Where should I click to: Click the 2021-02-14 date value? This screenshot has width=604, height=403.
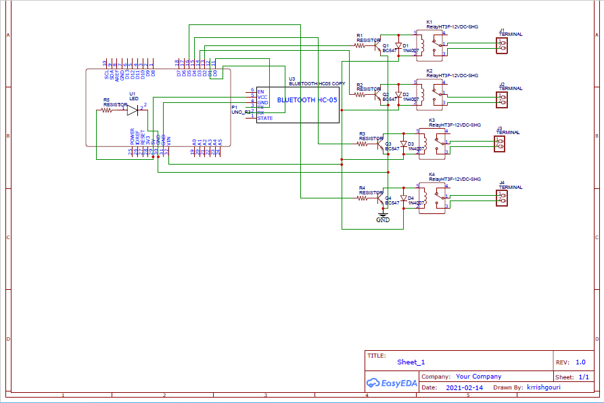465,388
